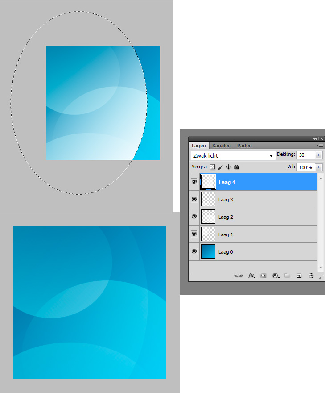The height and width of the screenshot is (393, 325).
Task: Open the layer style fx menu
Action: point(251,276)
